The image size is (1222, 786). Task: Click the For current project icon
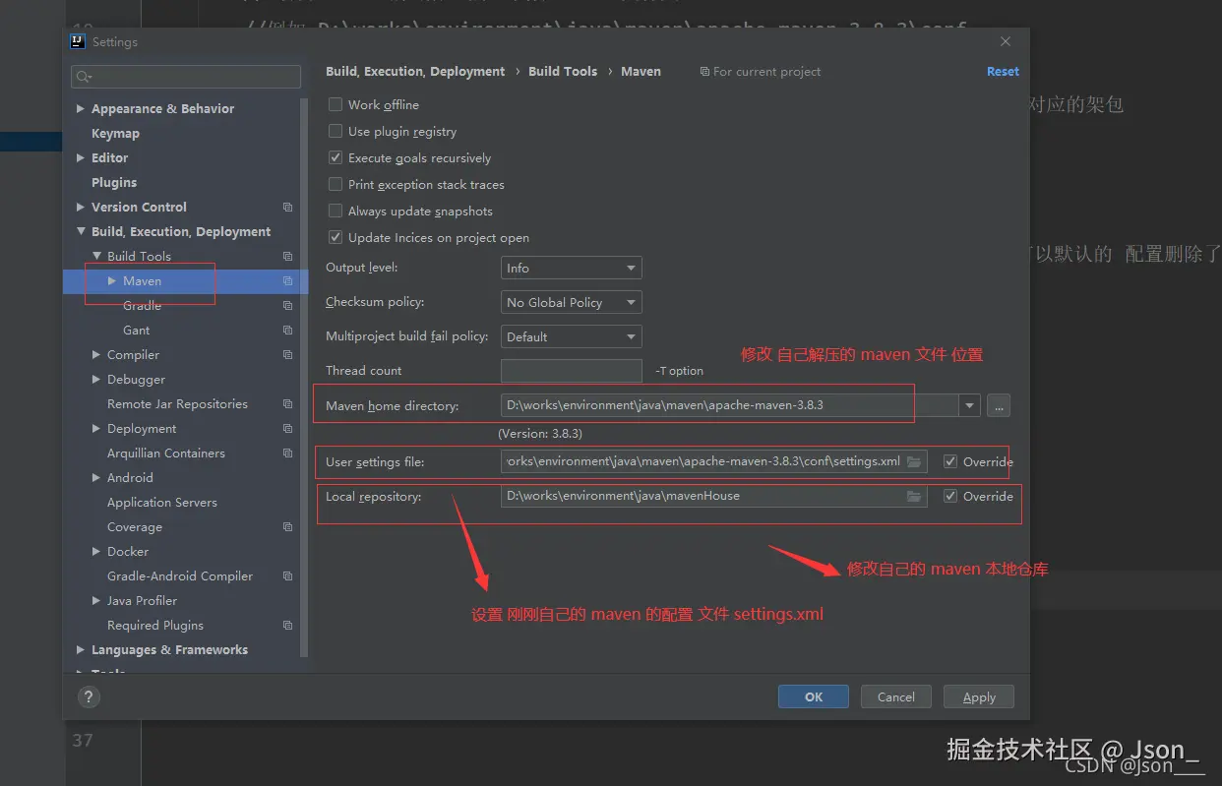coord(704,72)
